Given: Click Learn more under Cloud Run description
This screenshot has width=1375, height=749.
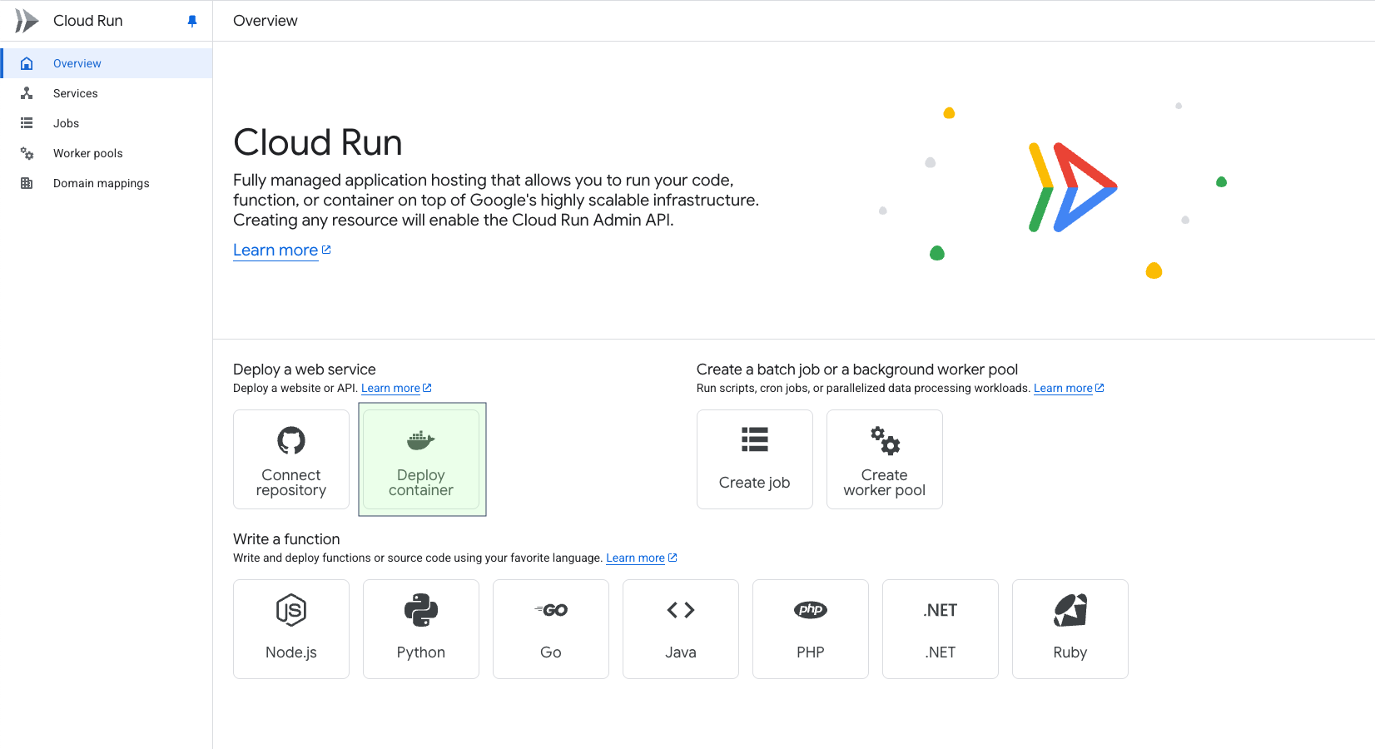Looking at the screenshot, I should point(275,250).
